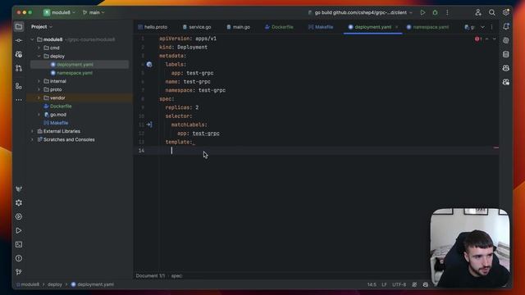525x295 pixels.
Task: Open the Git tool window
Action: click(19, 272)
